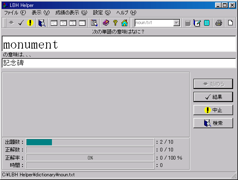Click the purple help book icon
The image size is (238, 180).
coord(106,23)
